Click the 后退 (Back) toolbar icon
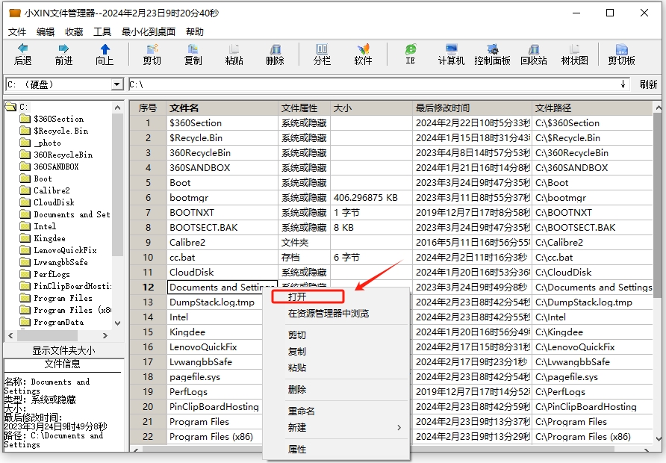This screenshot has height=463, width=666. pos(22,54)
